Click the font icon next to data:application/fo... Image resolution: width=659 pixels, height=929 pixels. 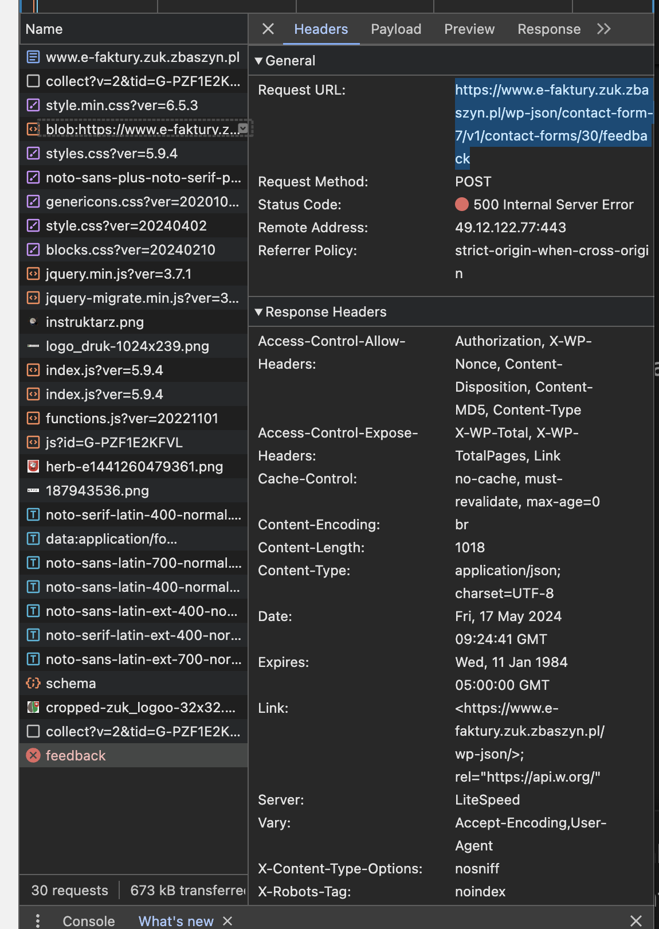tap(33, 539)
